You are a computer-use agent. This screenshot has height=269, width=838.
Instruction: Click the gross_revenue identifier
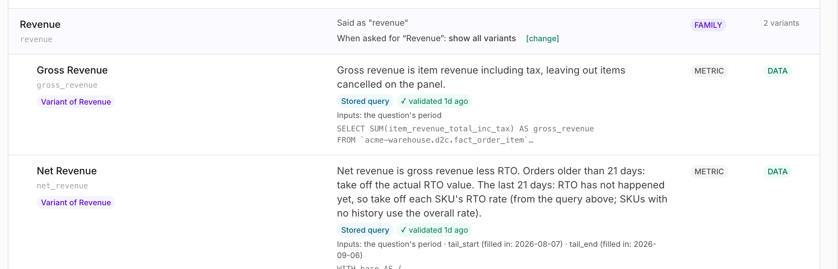coord(67,85)
